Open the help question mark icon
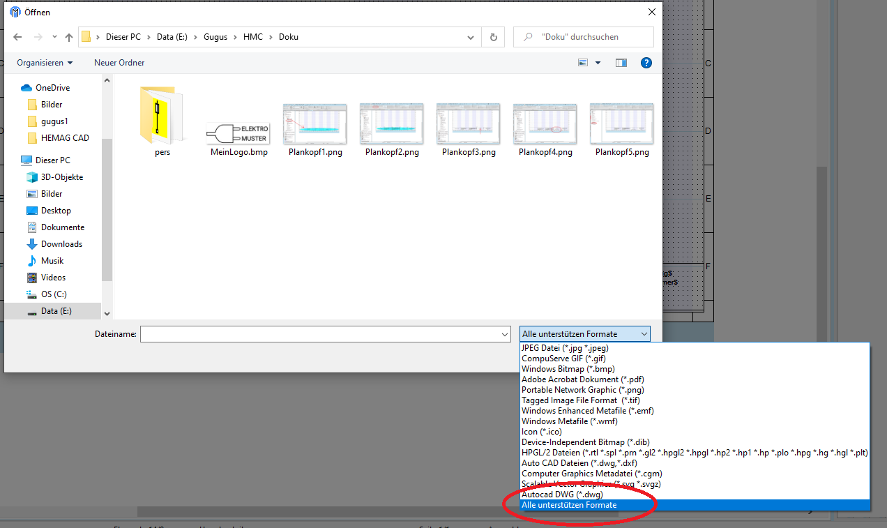This screenshot has height=528, width=887. pyautogui.click(x=646, y=63)
